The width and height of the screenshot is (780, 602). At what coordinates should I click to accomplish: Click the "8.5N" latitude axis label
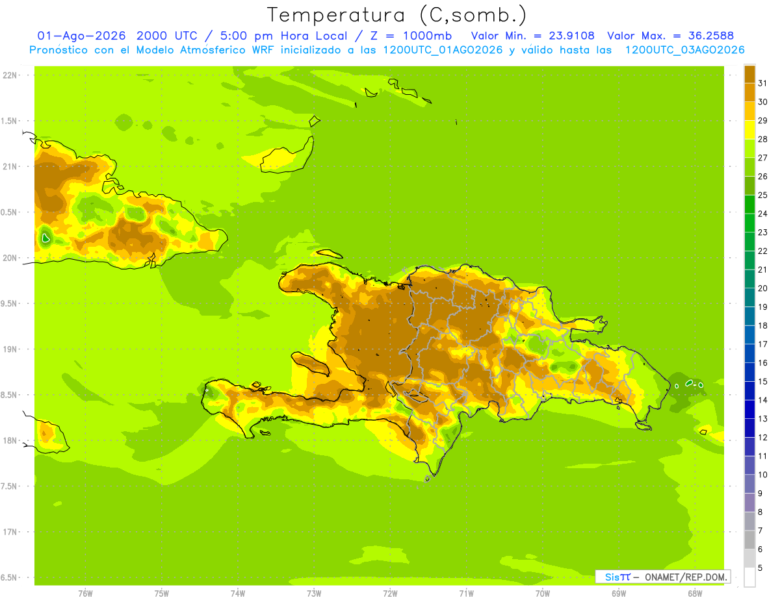point(10,395)
